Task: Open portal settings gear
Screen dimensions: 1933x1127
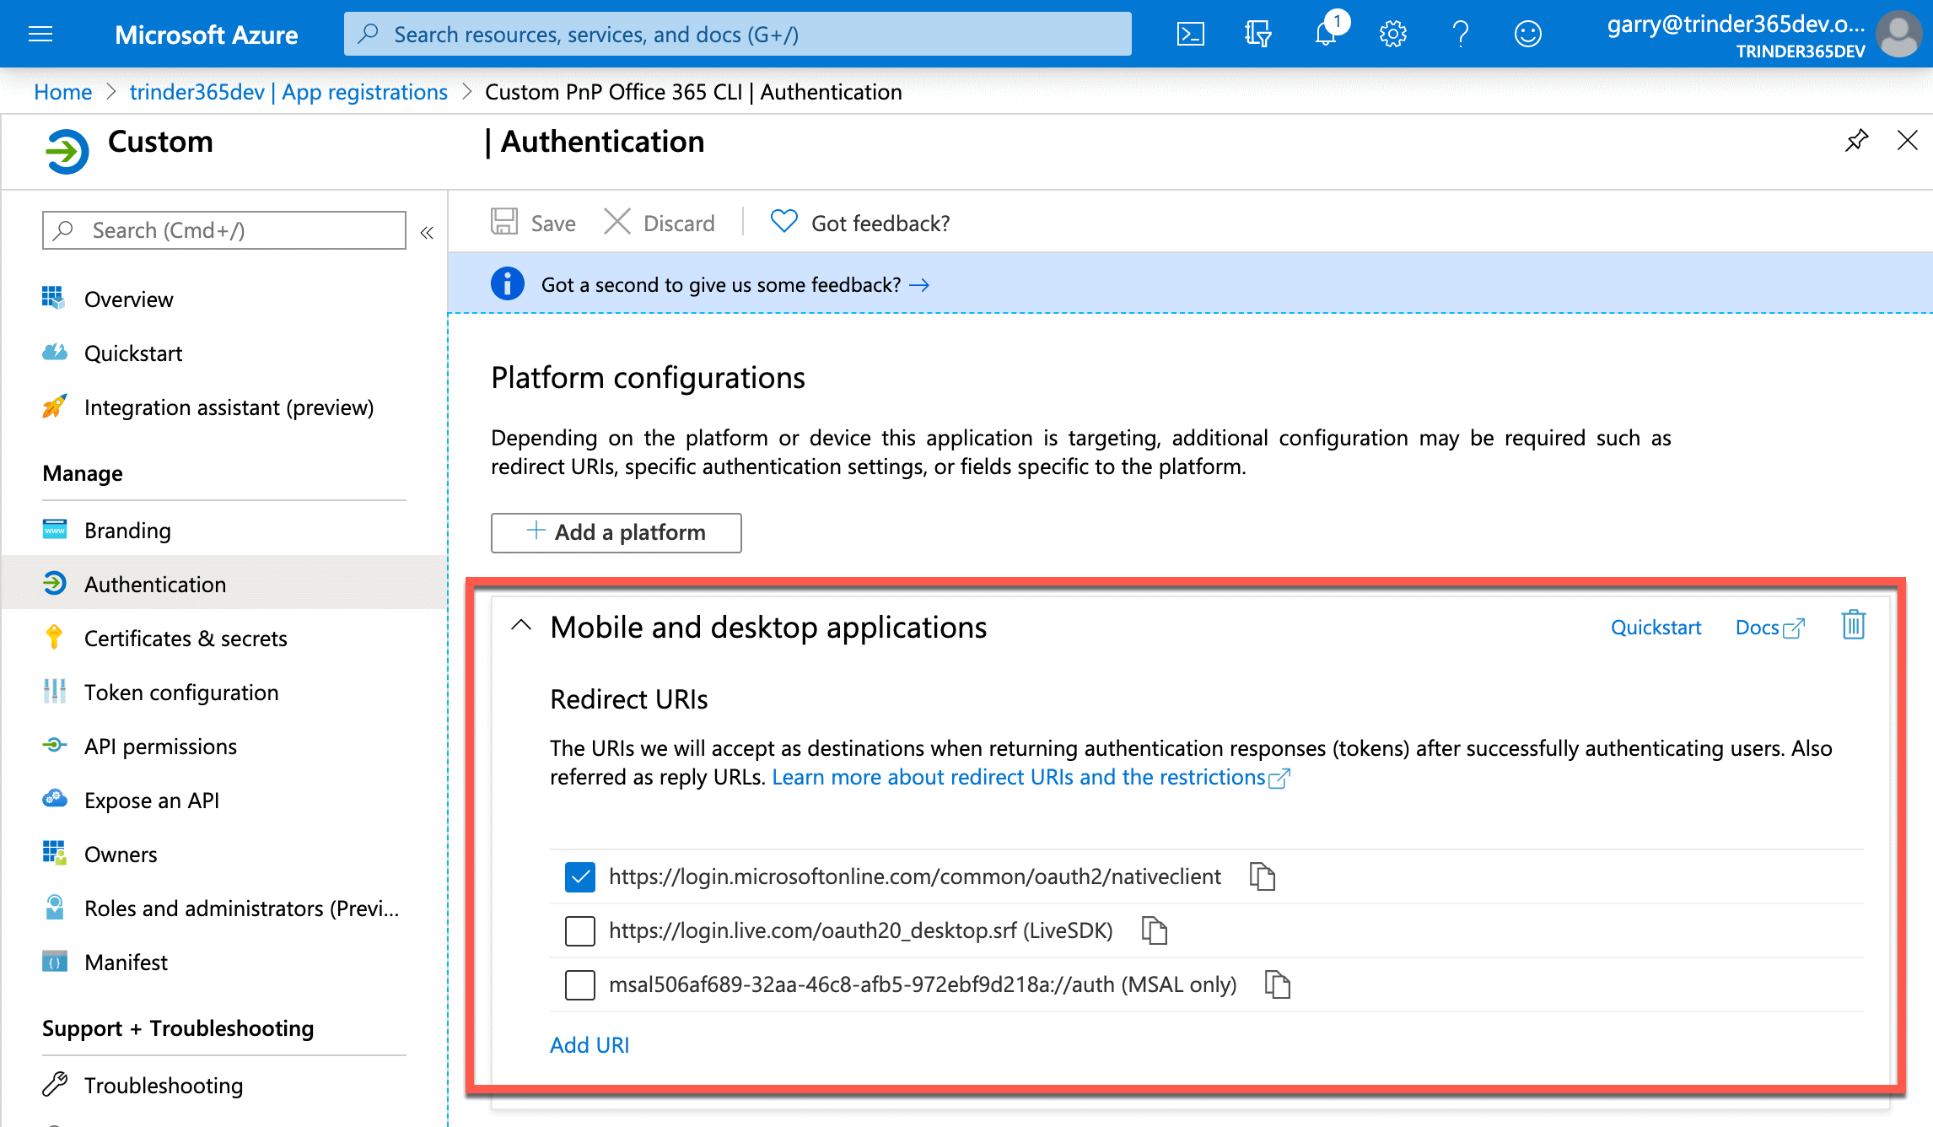Action: (x=1392, y=34)
